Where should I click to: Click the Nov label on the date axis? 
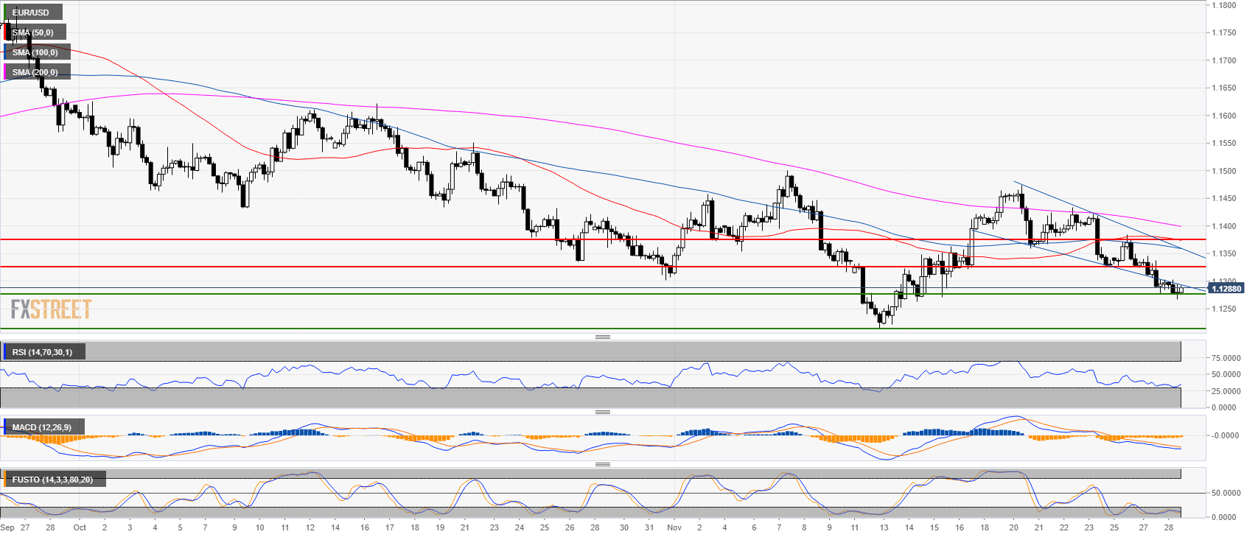point(674,527)
